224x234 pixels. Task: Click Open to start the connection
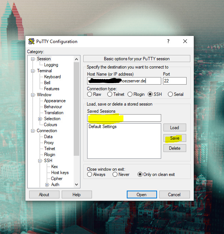coord(142,195)
